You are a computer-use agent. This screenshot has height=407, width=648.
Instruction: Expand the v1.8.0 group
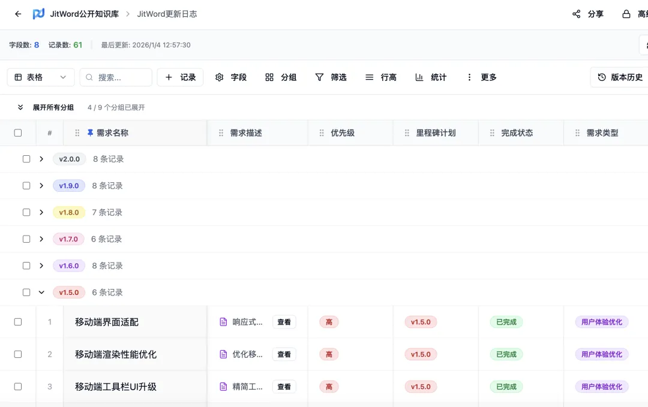click(41, 212)
